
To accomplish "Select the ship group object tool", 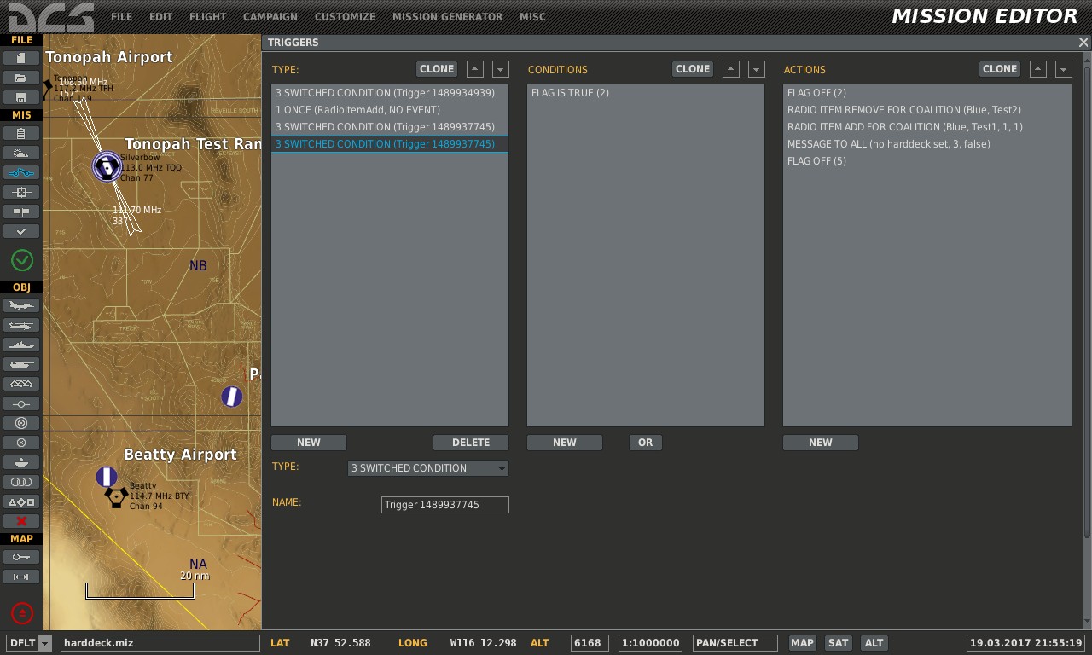I will click(21, 345).
